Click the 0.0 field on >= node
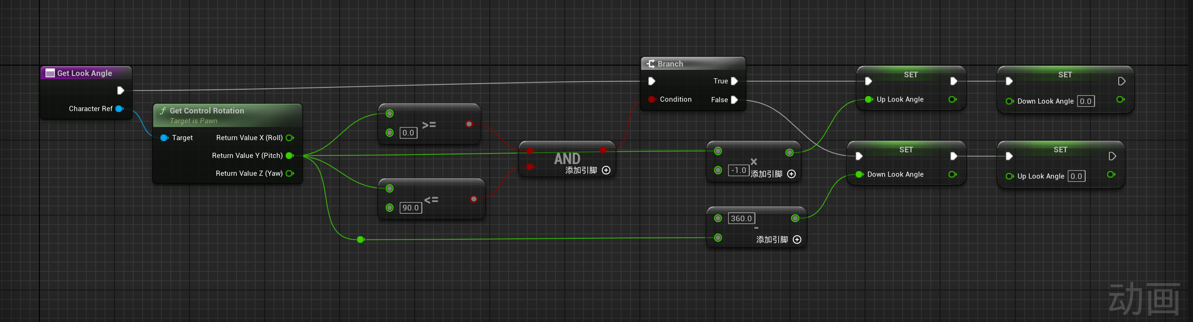This screenshot has height=322, width=1193. [x=408, y=133]
